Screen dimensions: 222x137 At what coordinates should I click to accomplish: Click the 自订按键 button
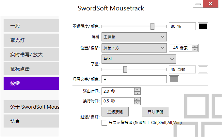[155, 112]
